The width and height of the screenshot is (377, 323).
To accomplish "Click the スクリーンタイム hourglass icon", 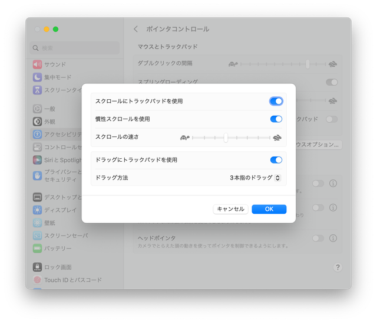I will 37,90.
